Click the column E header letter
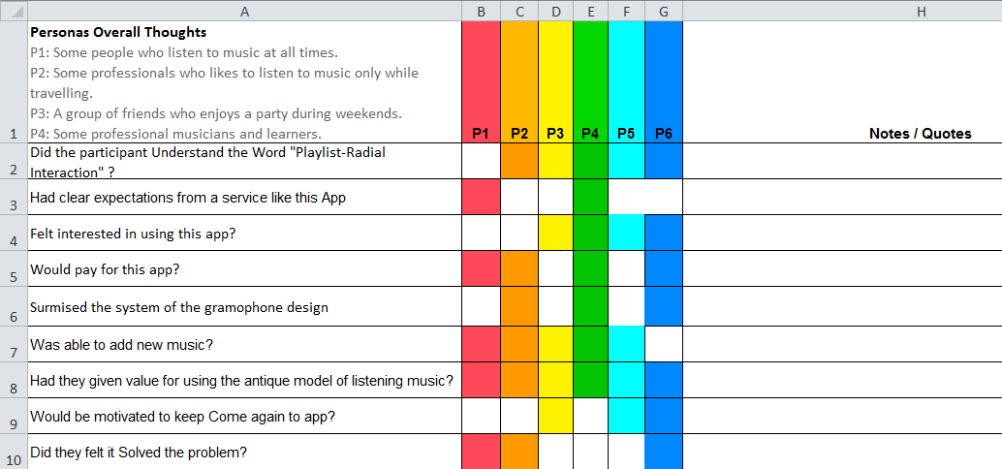This screenshot has height=469, width=1002. 590,11
